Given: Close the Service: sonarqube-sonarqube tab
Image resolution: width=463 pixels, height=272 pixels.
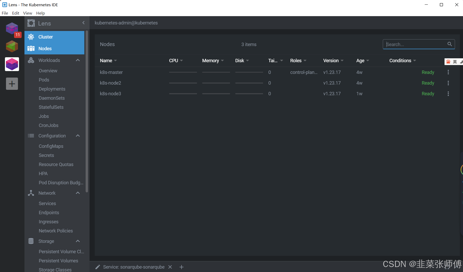Looking at the screenshot, I should click(170, 267).
